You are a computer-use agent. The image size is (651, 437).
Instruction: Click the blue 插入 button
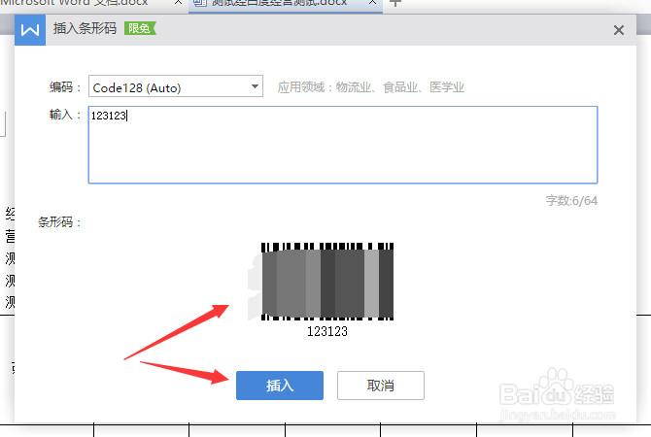pos(280,386)
